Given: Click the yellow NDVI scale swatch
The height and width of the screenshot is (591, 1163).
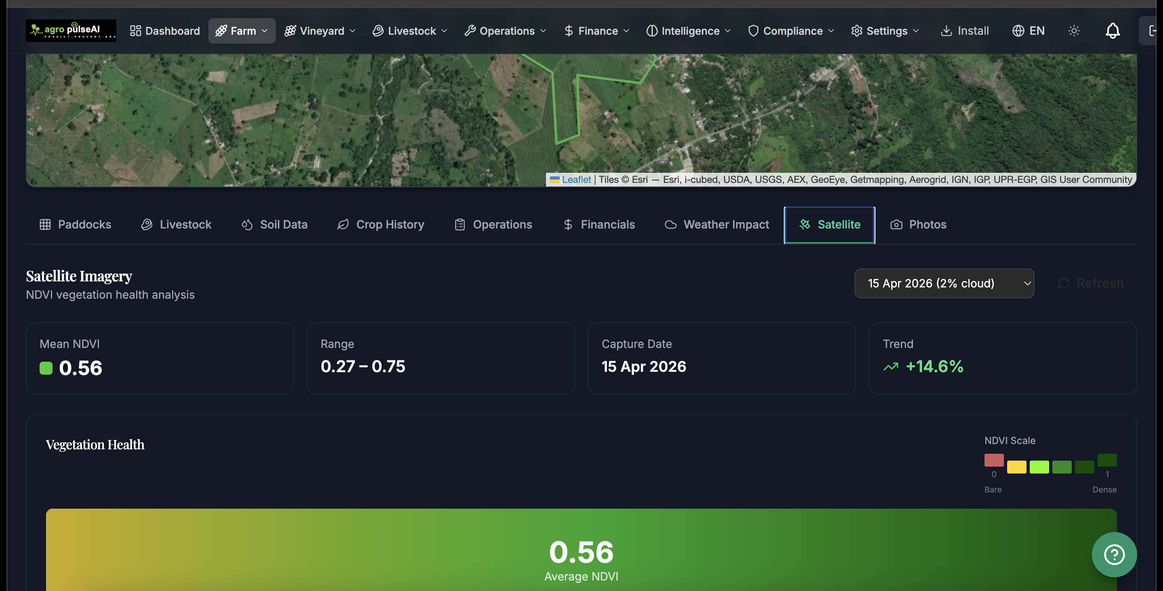Looking at the screenshot, I should [x=1016, y=467].
